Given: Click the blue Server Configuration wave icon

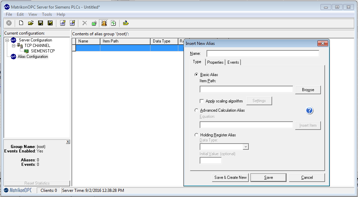Looking at the screenshot, I should (x=13, y=40).
